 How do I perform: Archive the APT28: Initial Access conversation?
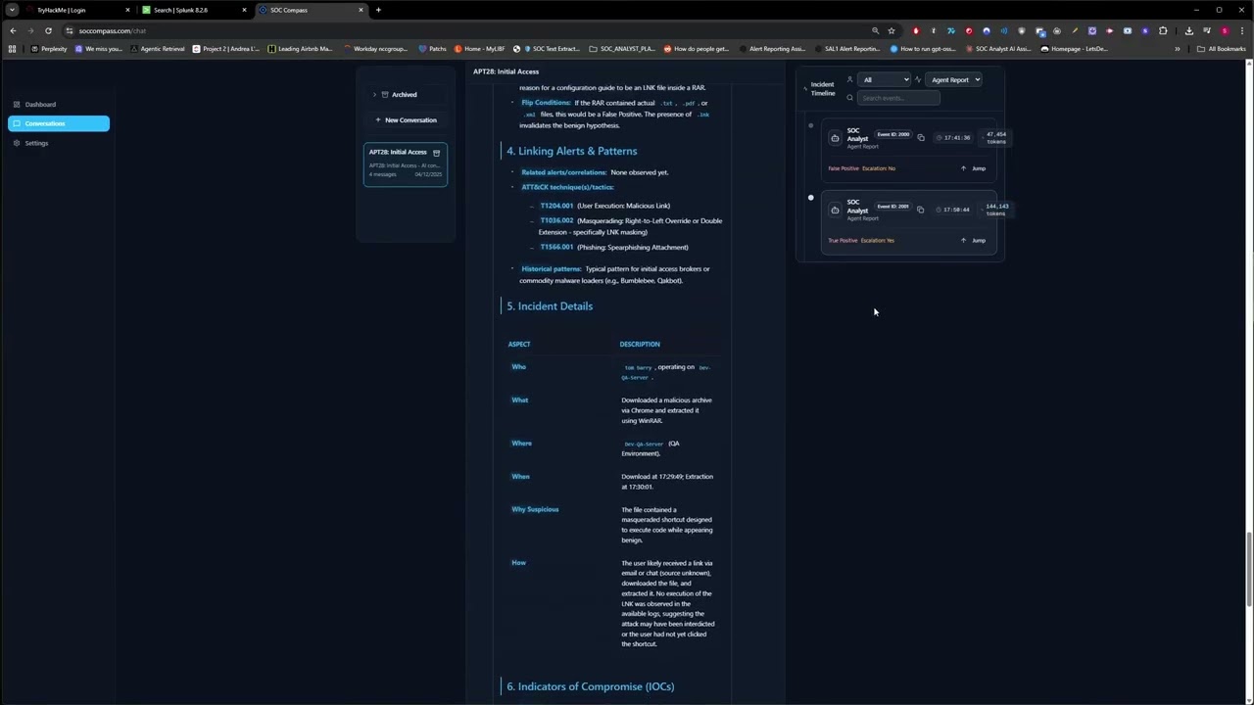(437, 153)
